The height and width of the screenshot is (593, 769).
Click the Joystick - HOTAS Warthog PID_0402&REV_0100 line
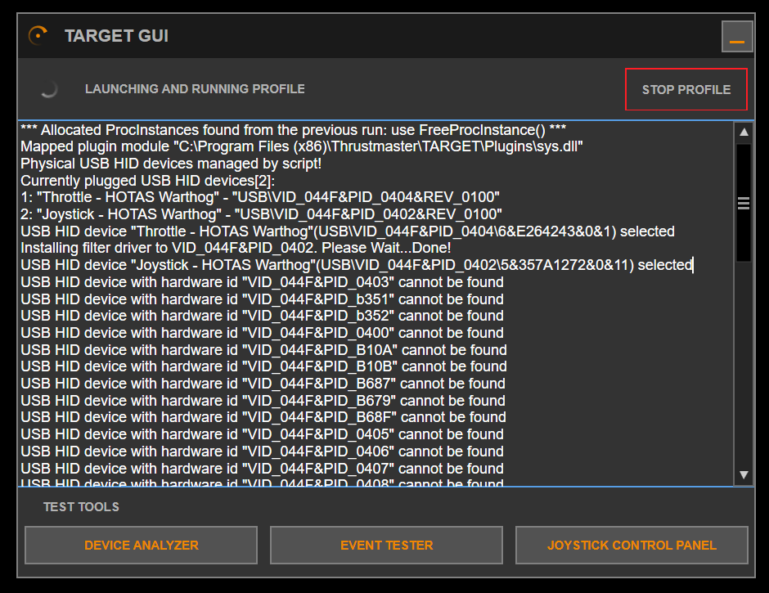click(x=262, y=214)
